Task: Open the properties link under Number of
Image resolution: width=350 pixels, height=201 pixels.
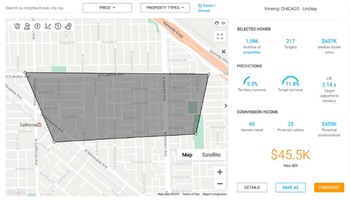Action: (x=252, y=52)
